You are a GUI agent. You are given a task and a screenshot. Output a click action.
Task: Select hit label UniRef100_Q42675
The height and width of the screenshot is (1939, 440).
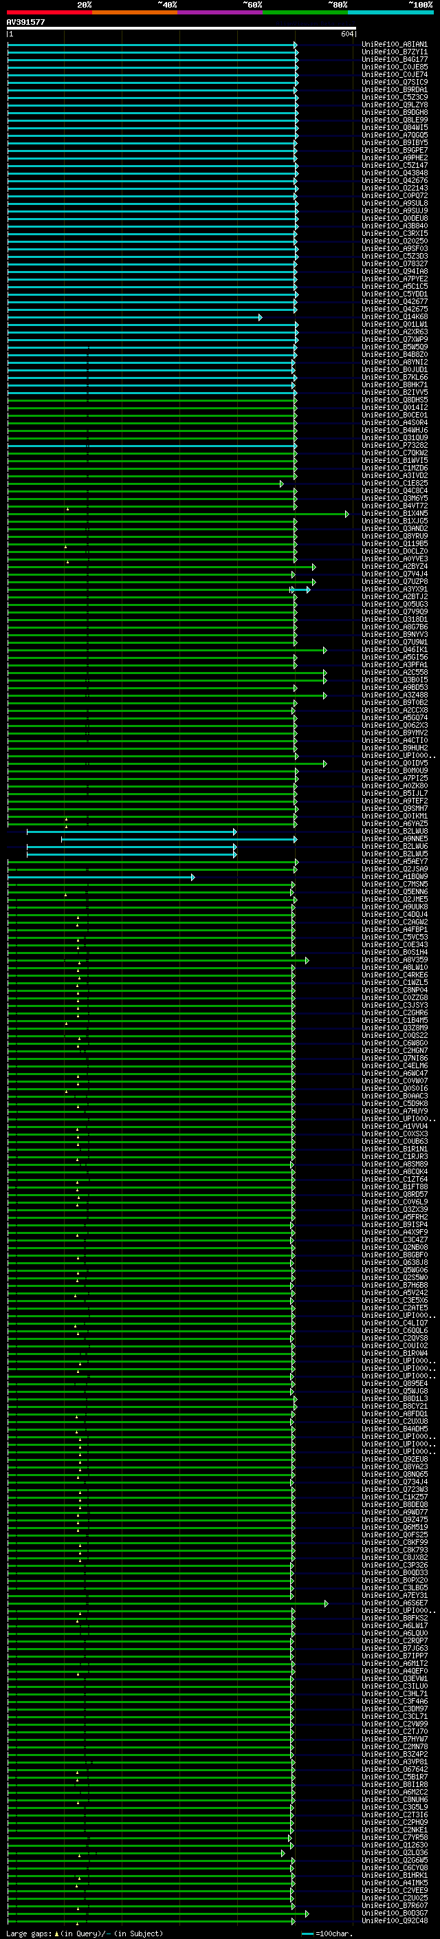pos(395,309)
